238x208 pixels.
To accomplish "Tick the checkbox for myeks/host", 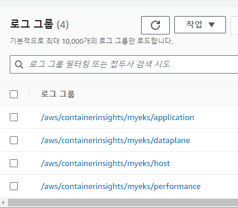I will (14, 163).
